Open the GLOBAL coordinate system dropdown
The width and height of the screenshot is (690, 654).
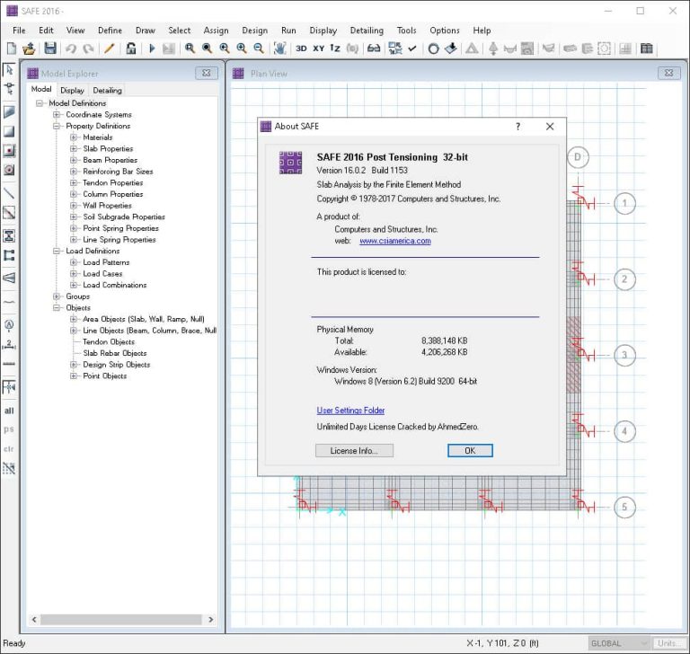click(618, 643)
